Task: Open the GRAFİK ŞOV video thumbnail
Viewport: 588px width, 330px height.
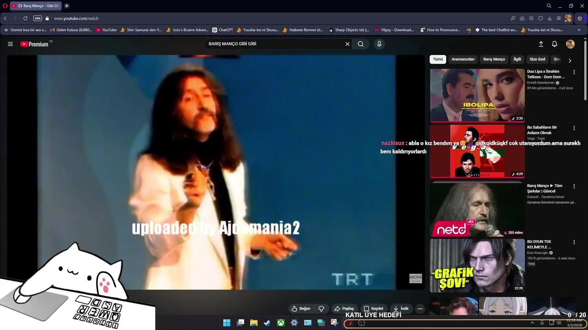Action: 477,266
